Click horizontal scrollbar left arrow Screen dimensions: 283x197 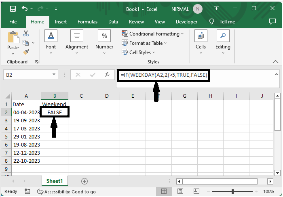[179, 181]
